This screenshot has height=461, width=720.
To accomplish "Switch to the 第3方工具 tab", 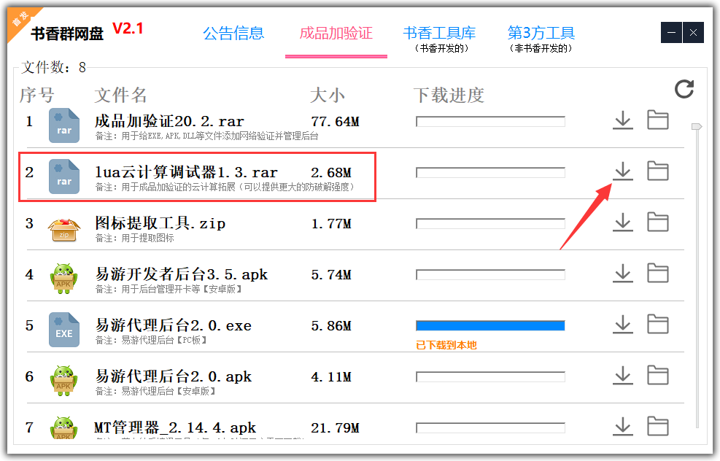I will (541, 33).
